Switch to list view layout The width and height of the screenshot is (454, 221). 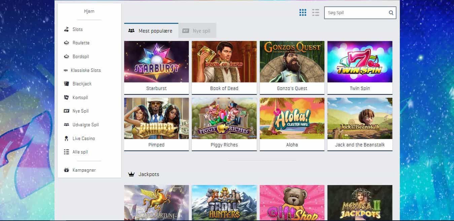pos(315,13)
